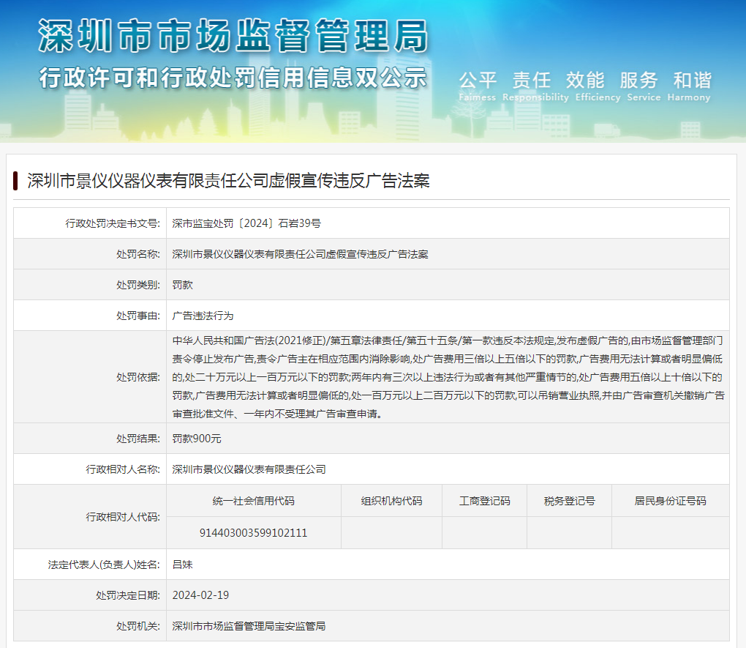The height and width of the screenshot is (648, 746).
Task: Click the 行政许可和行政处罚信用信息双公示 banner subtitle
Action: click(232, 78)
